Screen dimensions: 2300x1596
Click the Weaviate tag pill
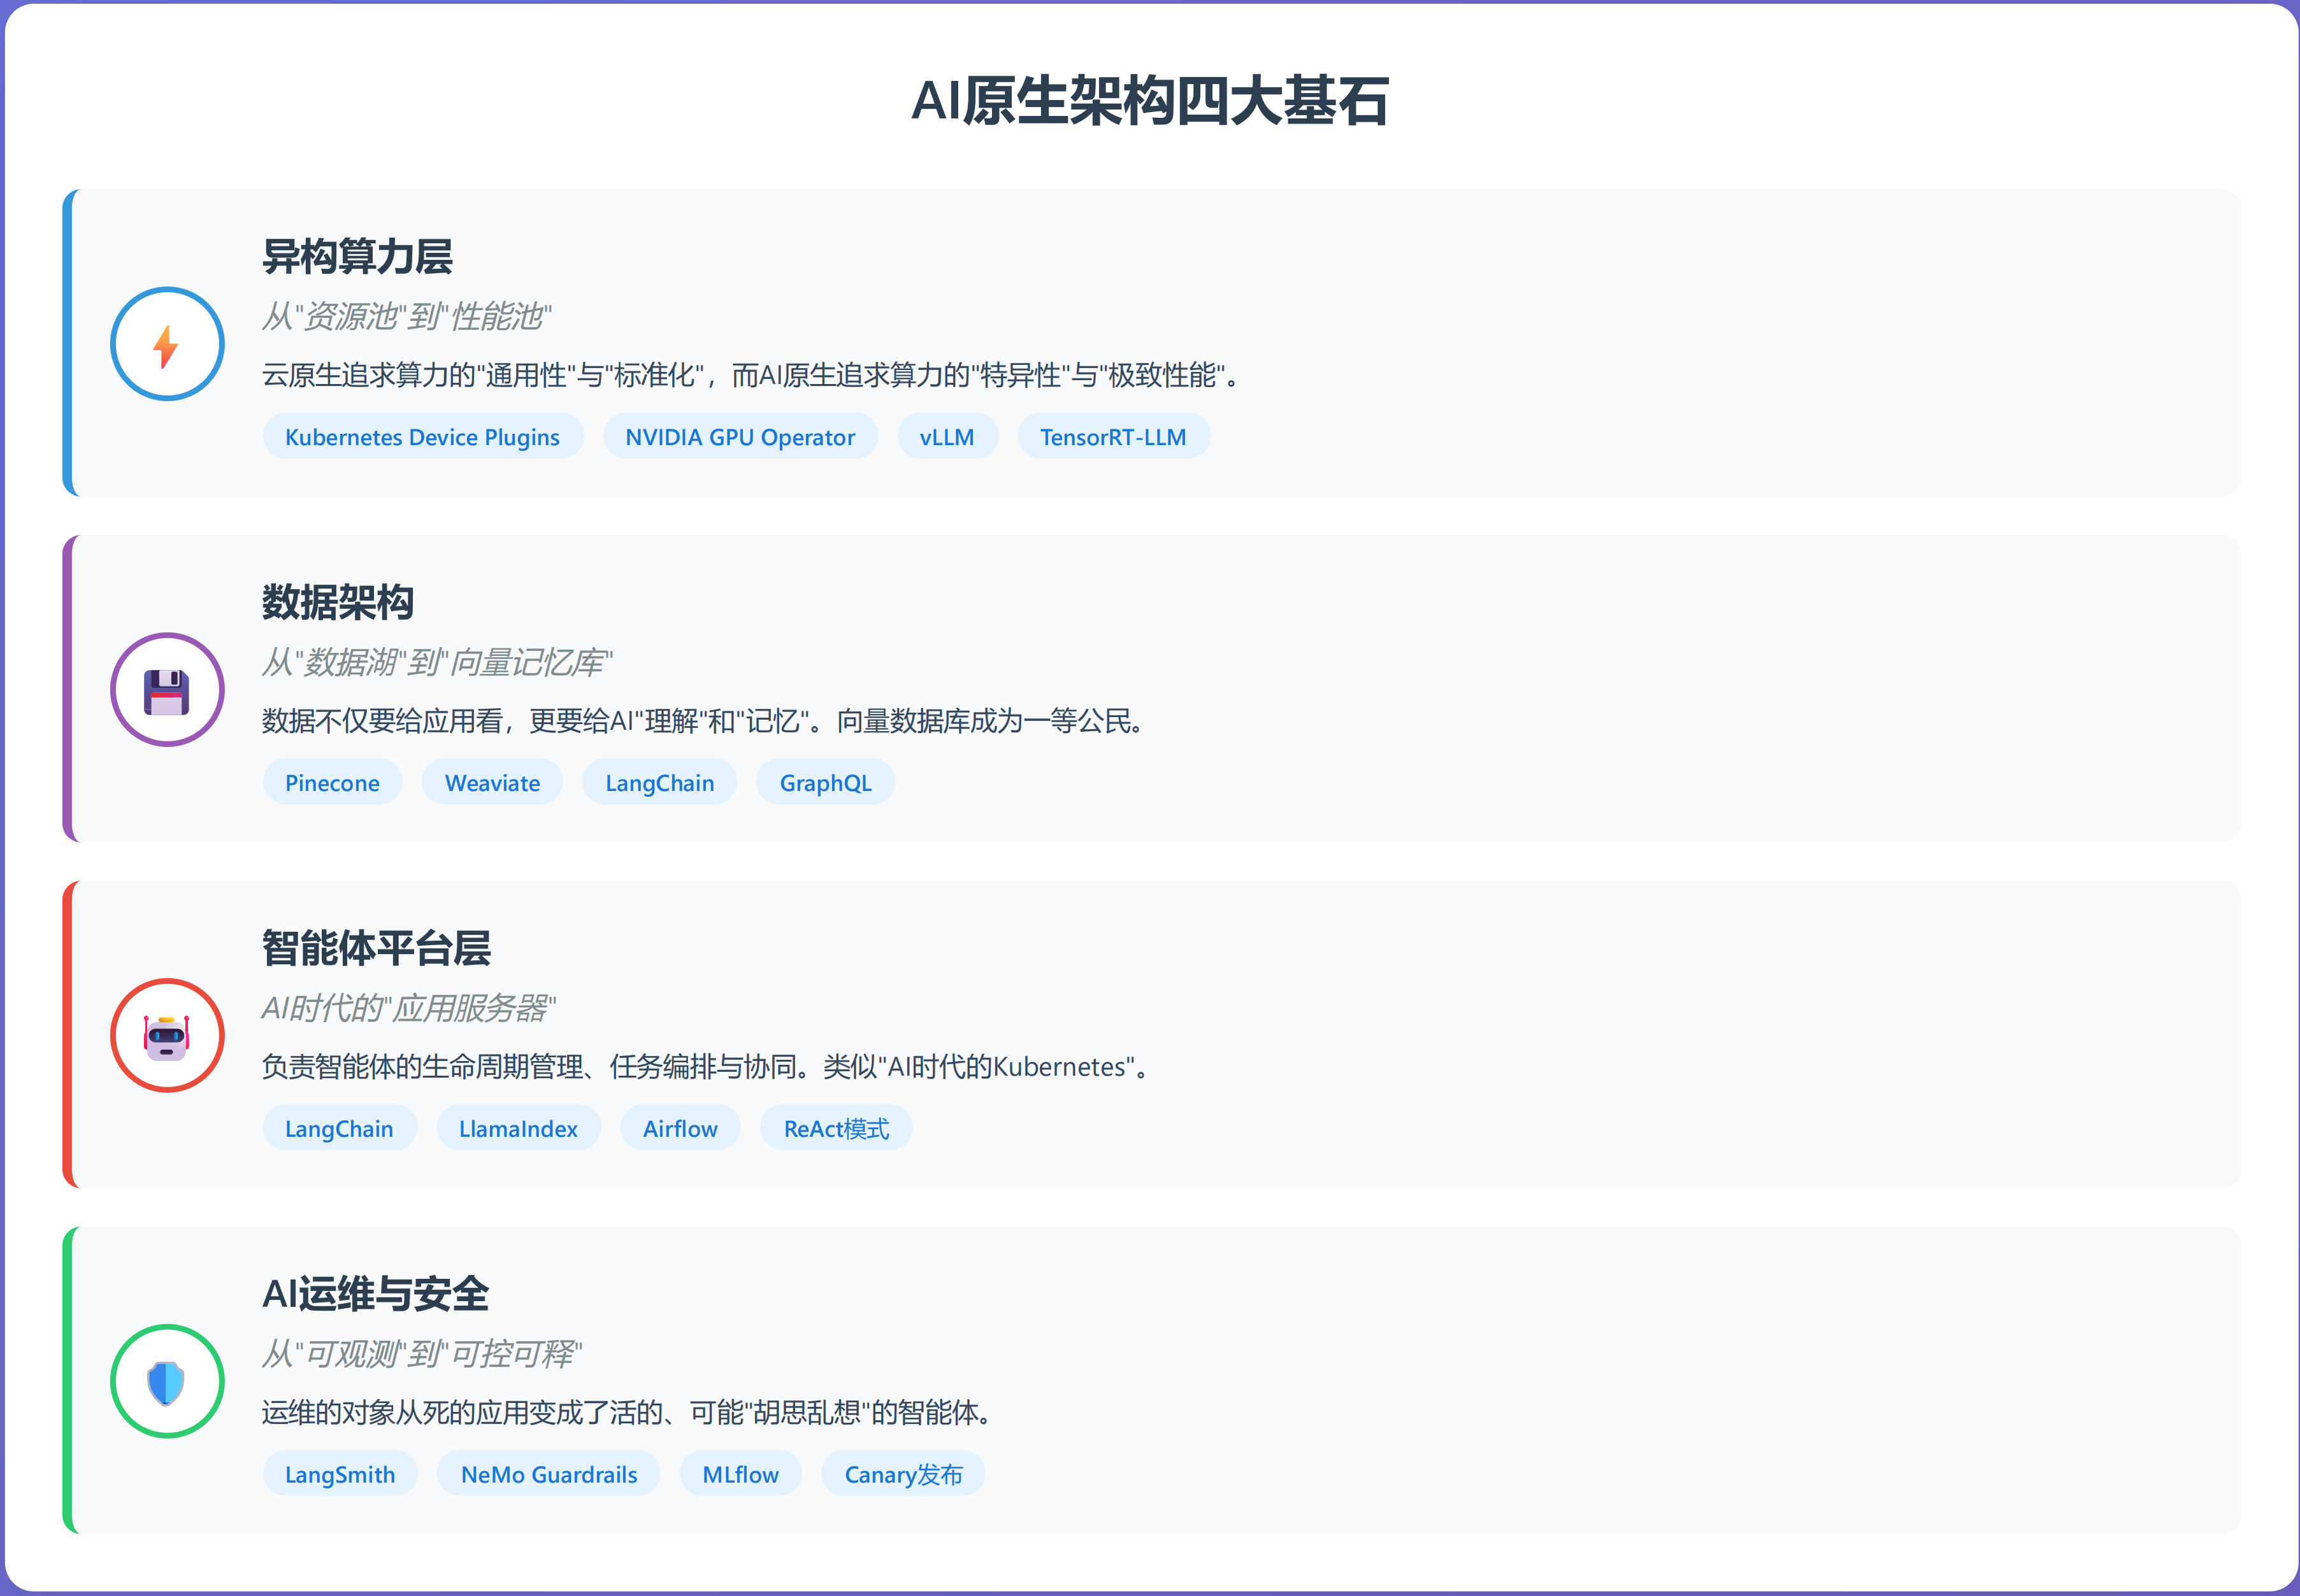point(491,782)
